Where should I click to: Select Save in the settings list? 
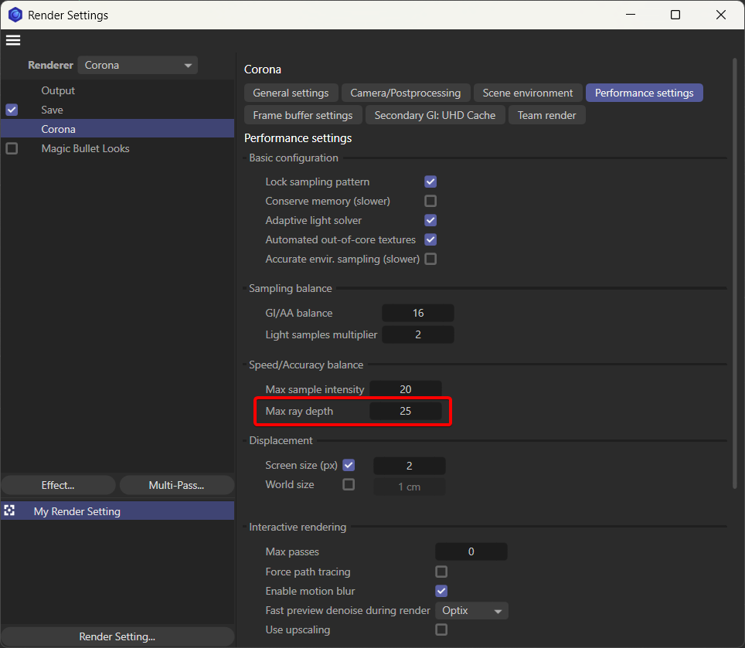click(x=117, y=110)
